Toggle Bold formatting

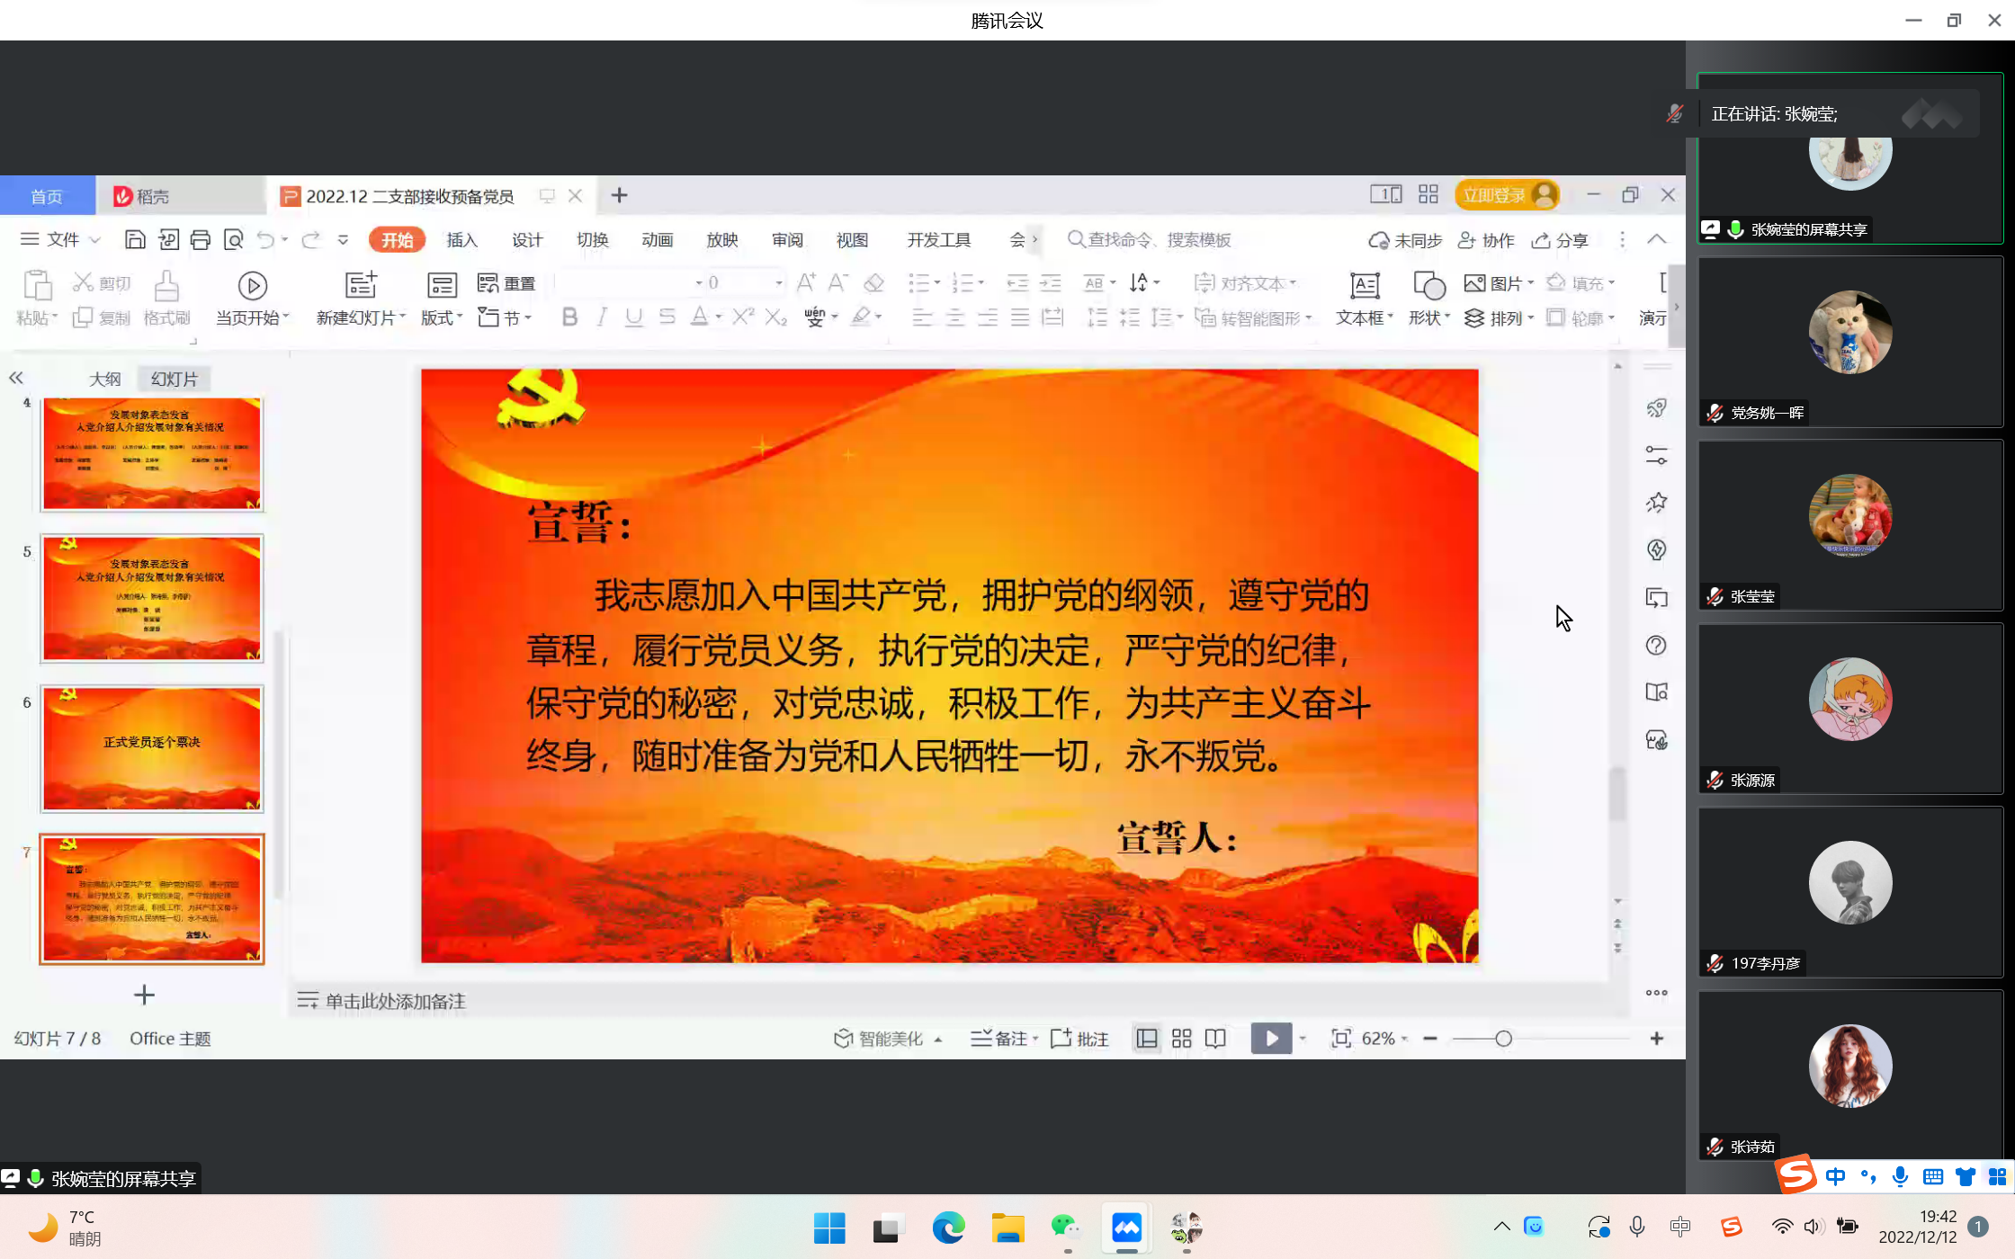click(569, 317)
